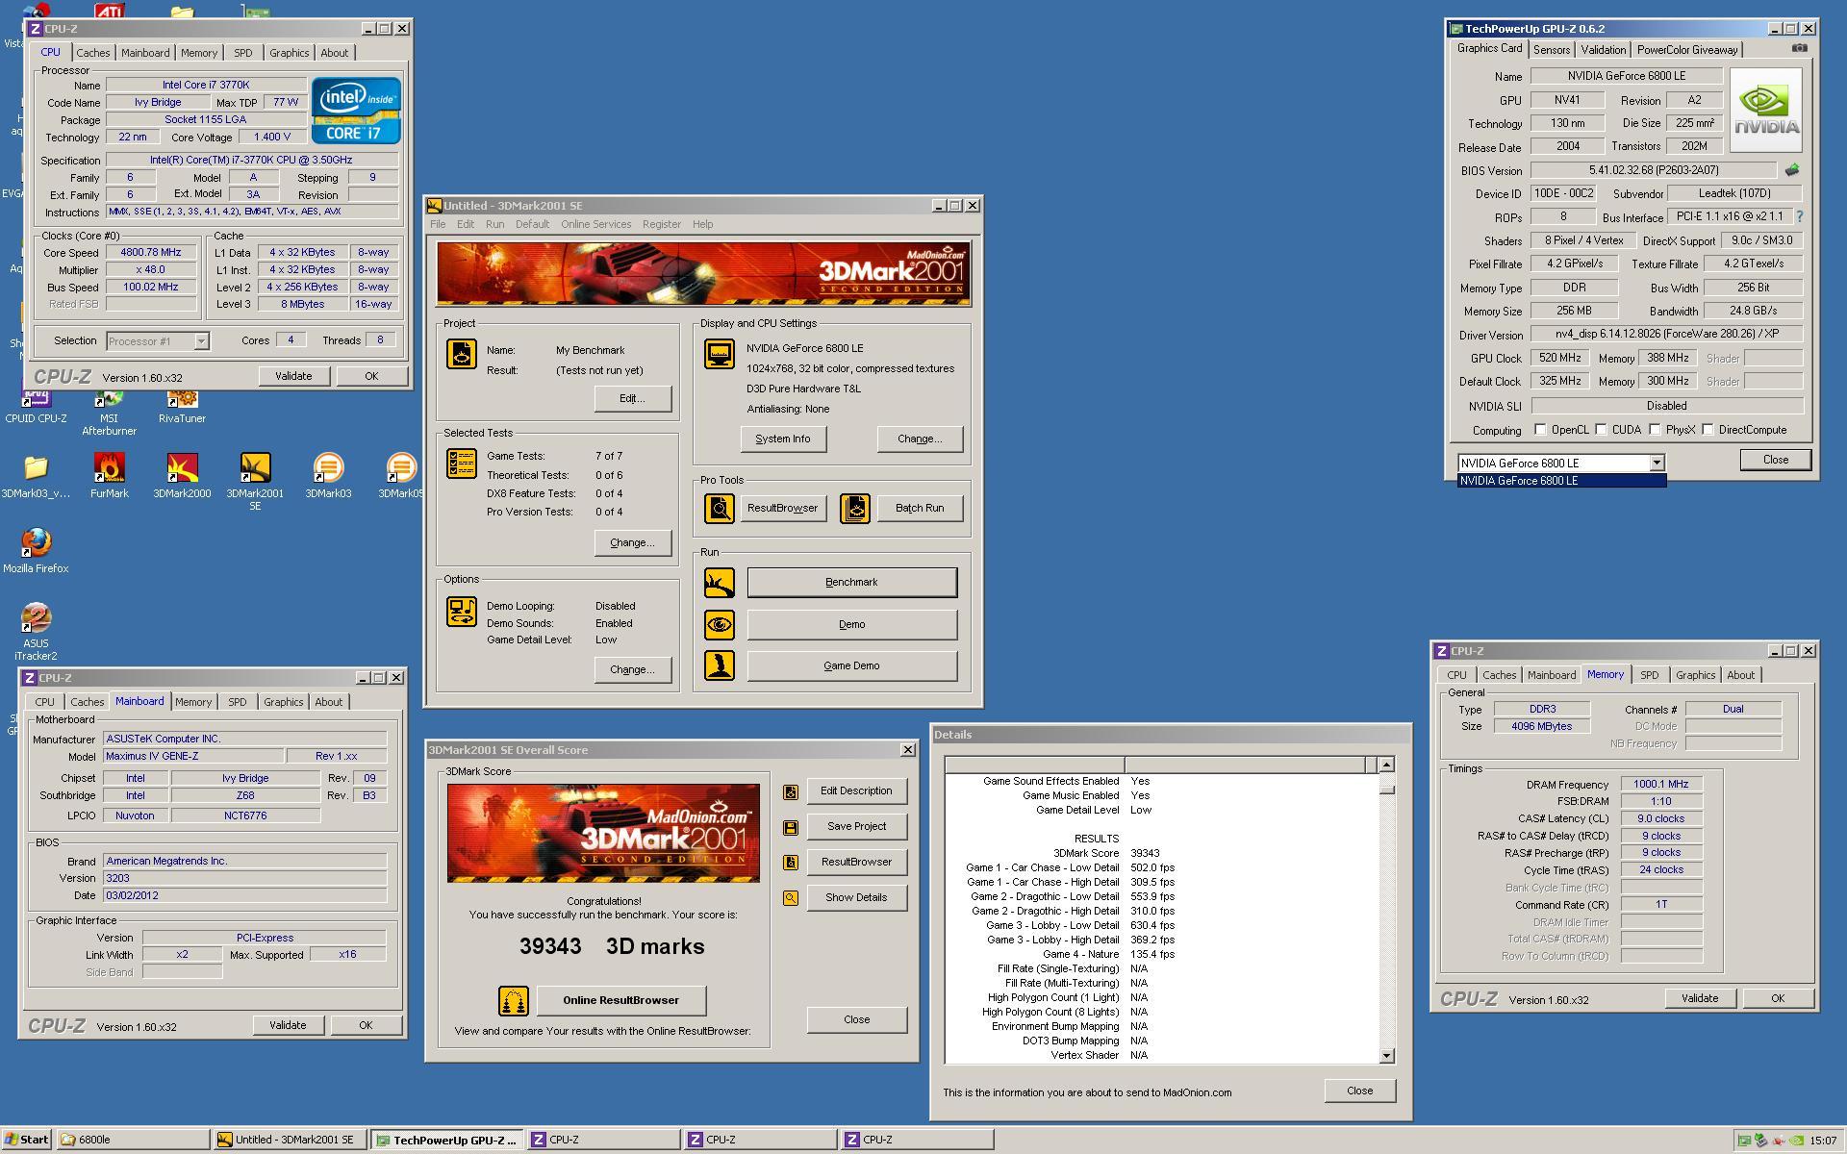Click the Selected Tests checklist icon
This screenshot has height=1154, width=1847.
(x=461, y=464)
